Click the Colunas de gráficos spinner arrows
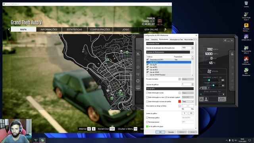The height and width of the screenshot is (143, 254). [192, 84]
